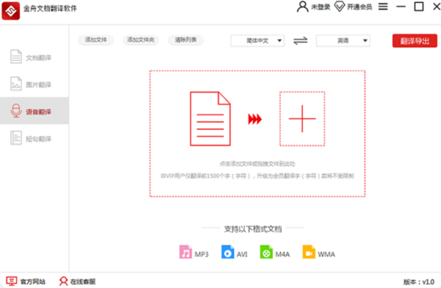Close the translator window
This screenshot has height=288, width=441.
437,7
